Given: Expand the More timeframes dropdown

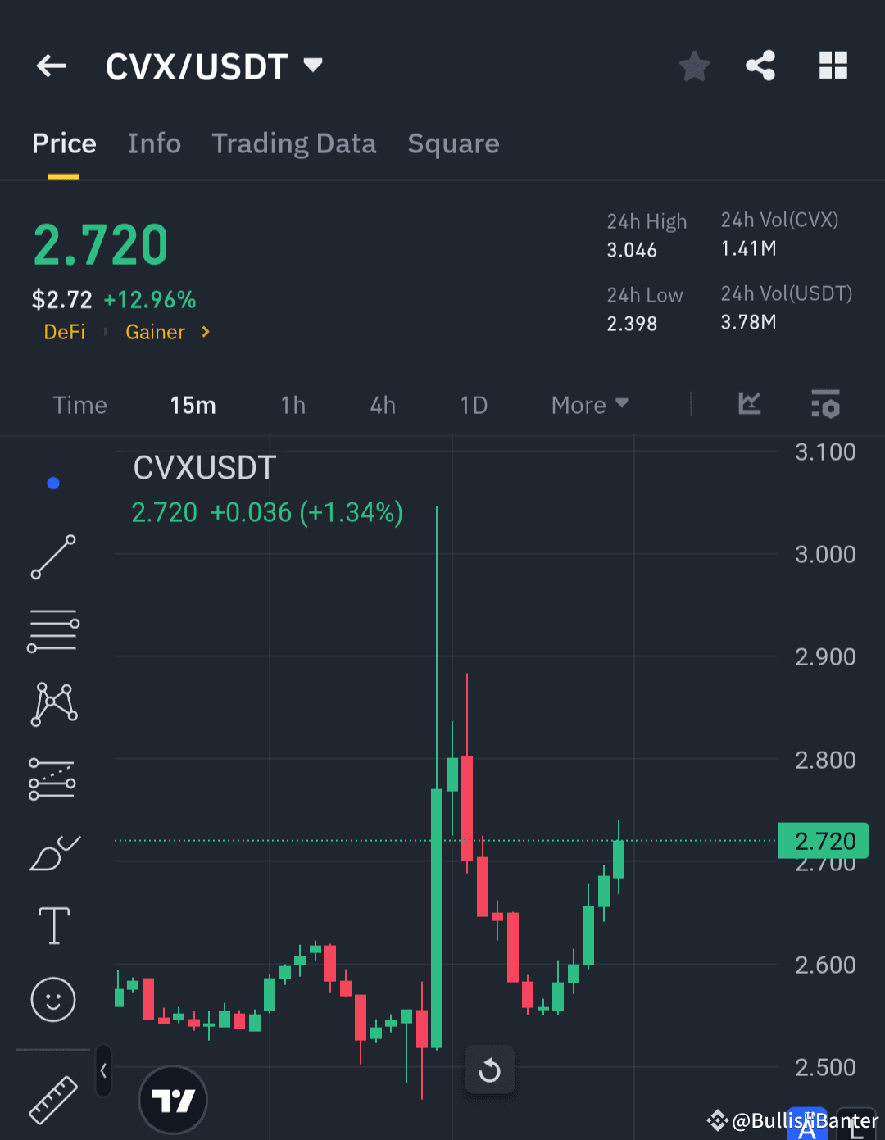Looking at the screenshot, I should (588, 404).
